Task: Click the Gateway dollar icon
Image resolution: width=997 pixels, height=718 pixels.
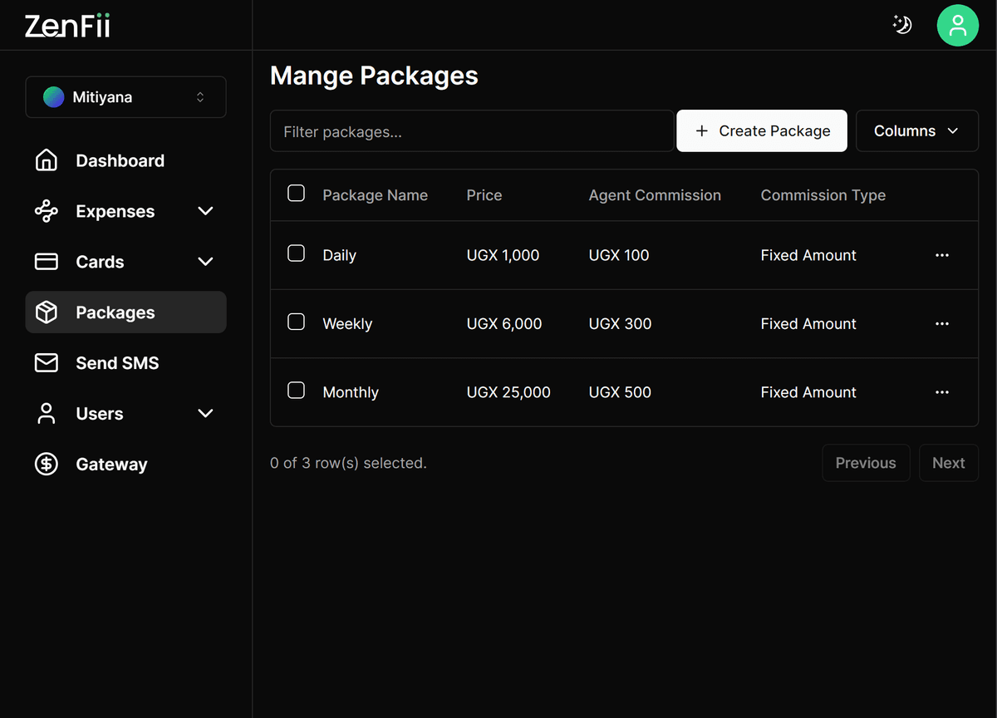Action: tap(47, 464)
